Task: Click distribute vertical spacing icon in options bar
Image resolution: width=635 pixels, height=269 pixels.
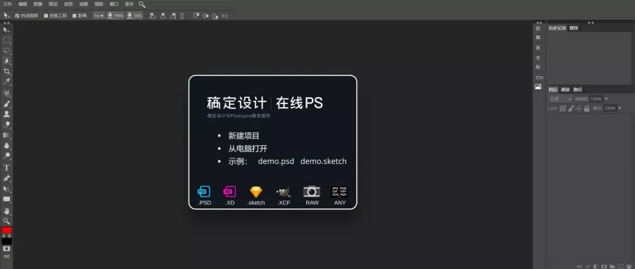Action: (182, 15)
